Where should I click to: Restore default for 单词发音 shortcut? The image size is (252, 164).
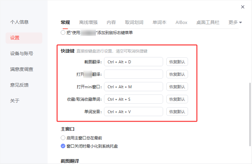pos(177,112)
